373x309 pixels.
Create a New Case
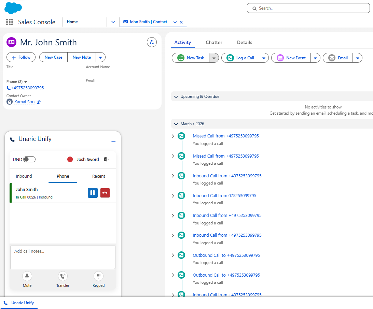pos(53,57)
